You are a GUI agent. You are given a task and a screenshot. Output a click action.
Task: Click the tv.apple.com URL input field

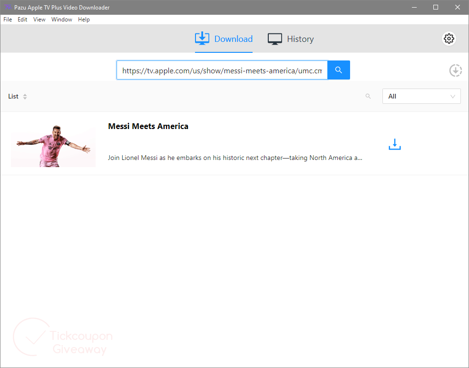click(x=222, y=70)
